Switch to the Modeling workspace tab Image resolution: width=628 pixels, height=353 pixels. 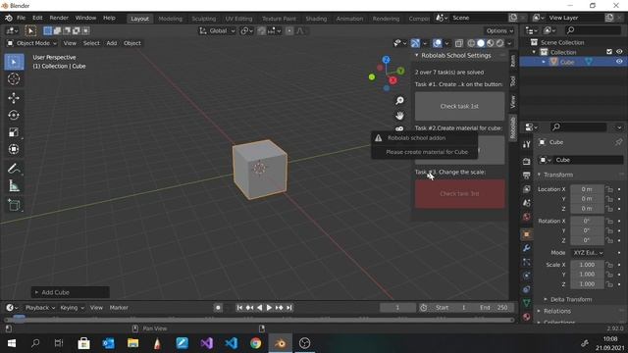coord(170,19)
